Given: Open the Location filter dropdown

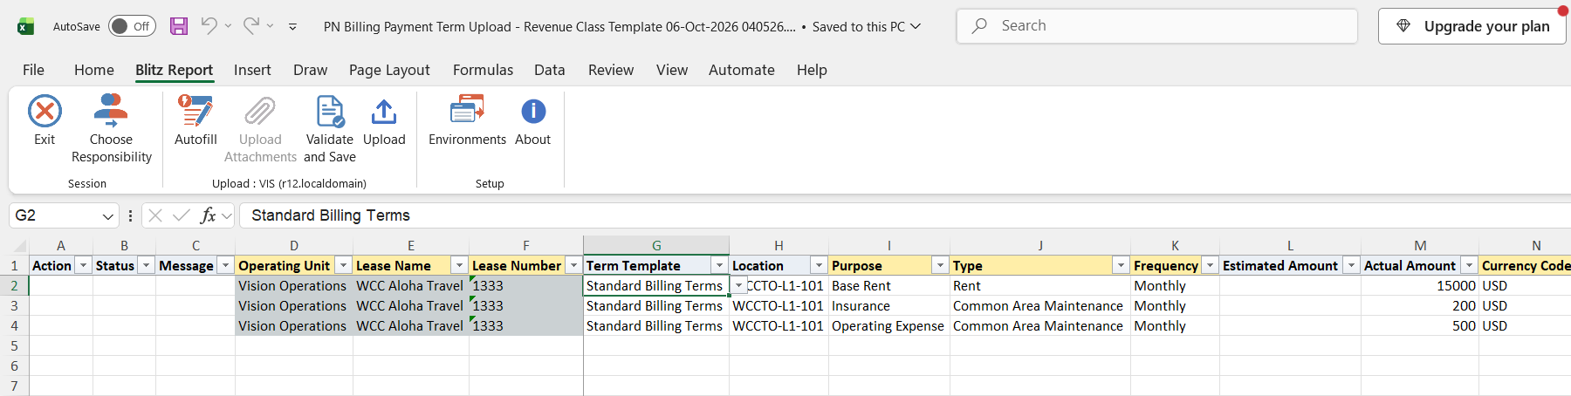Looking at the screenshot, I should (x=819, y=265).
